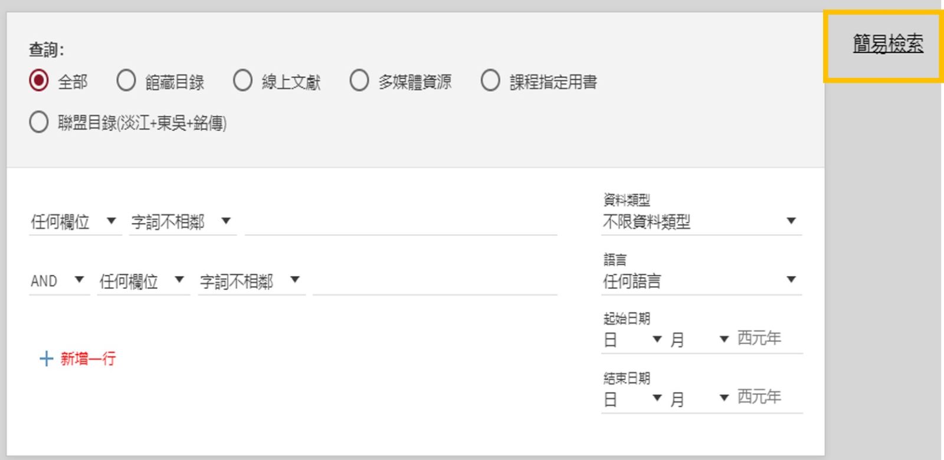Image resolution: width=944 pixels, height=460 pixels.
Task: Click the 起始日期 西元年 year field
Action: [768, 339]
